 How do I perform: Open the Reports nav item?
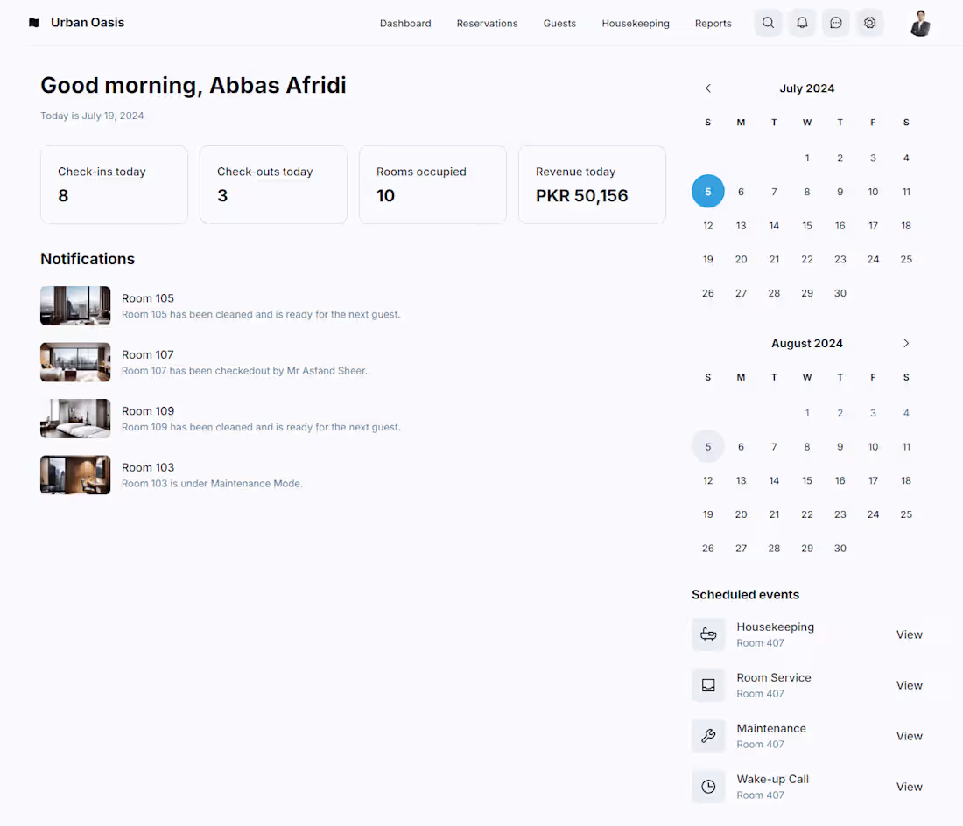click(x=713, y=24)
